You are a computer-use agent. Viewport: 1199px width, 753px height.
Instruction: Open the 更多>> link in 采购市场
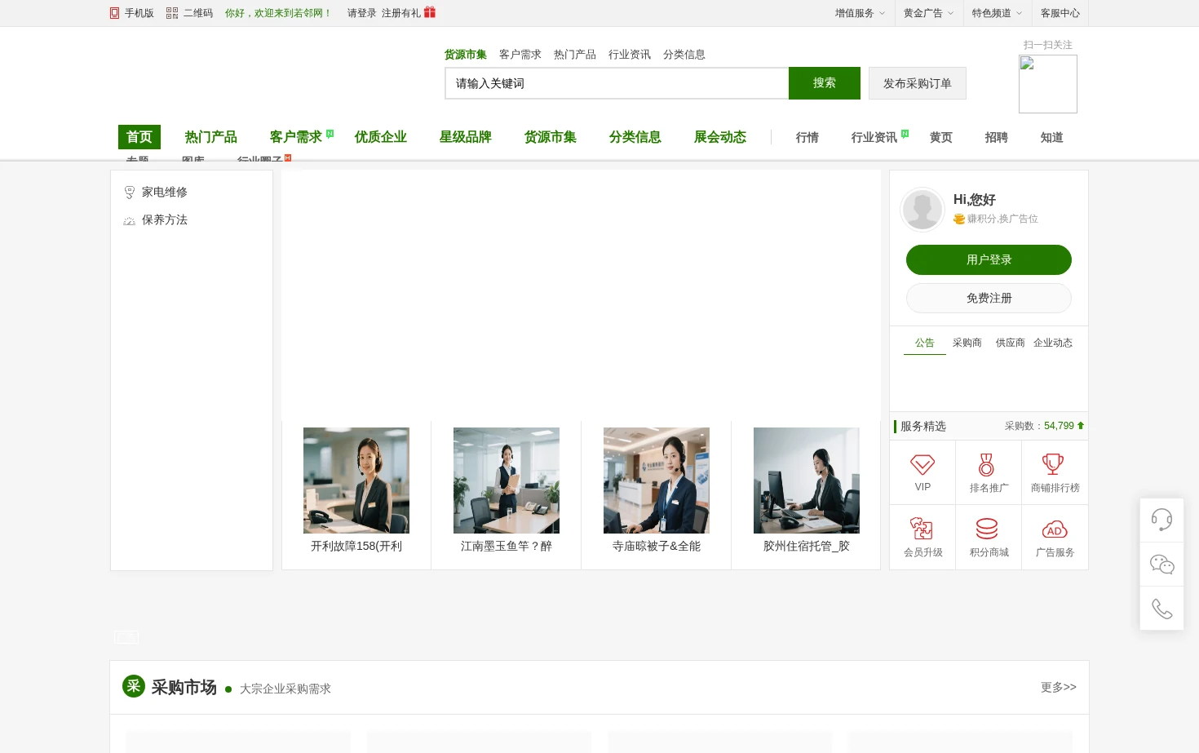(1059, 687)
